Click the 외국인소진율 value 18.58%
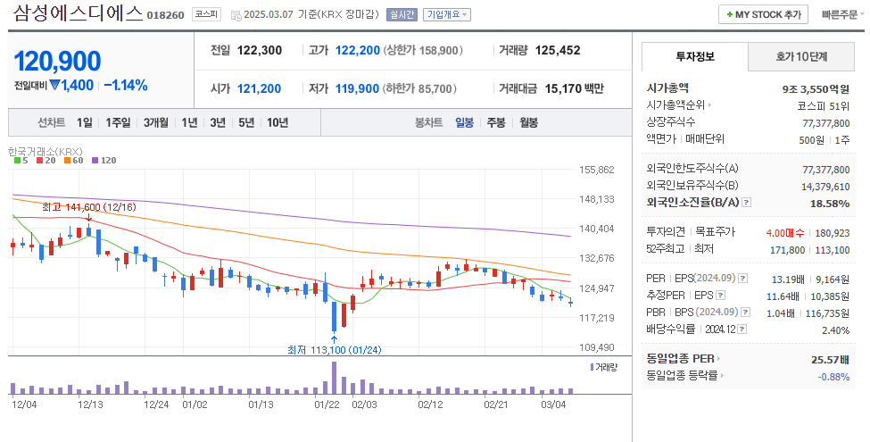Viewport: 870px width, 442px height. pyautogui.click(x=830, y=204)
